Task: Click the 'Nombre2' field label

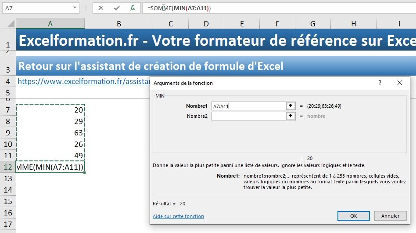Action: tap(197, 116)
